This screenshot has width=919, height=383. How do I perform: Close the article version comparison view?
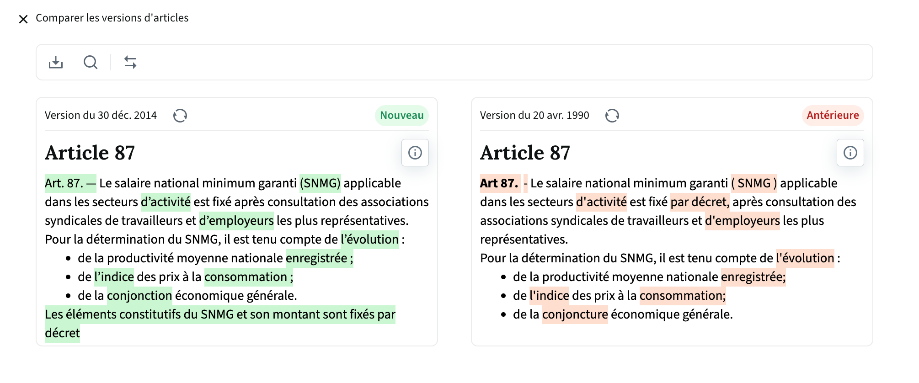coord(23,19)
